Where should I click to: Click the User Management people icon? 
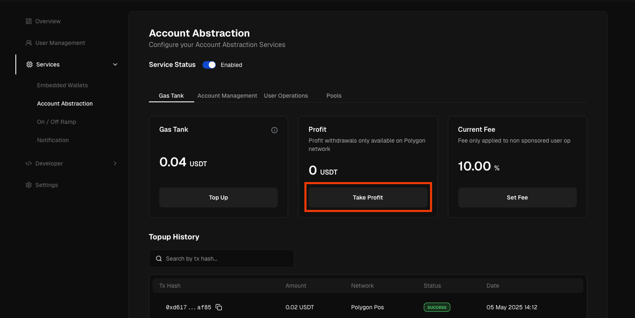29,43
